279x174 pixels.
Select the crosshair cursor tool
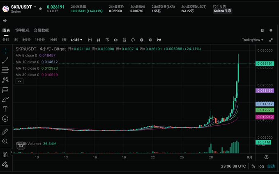pos(5,51)
